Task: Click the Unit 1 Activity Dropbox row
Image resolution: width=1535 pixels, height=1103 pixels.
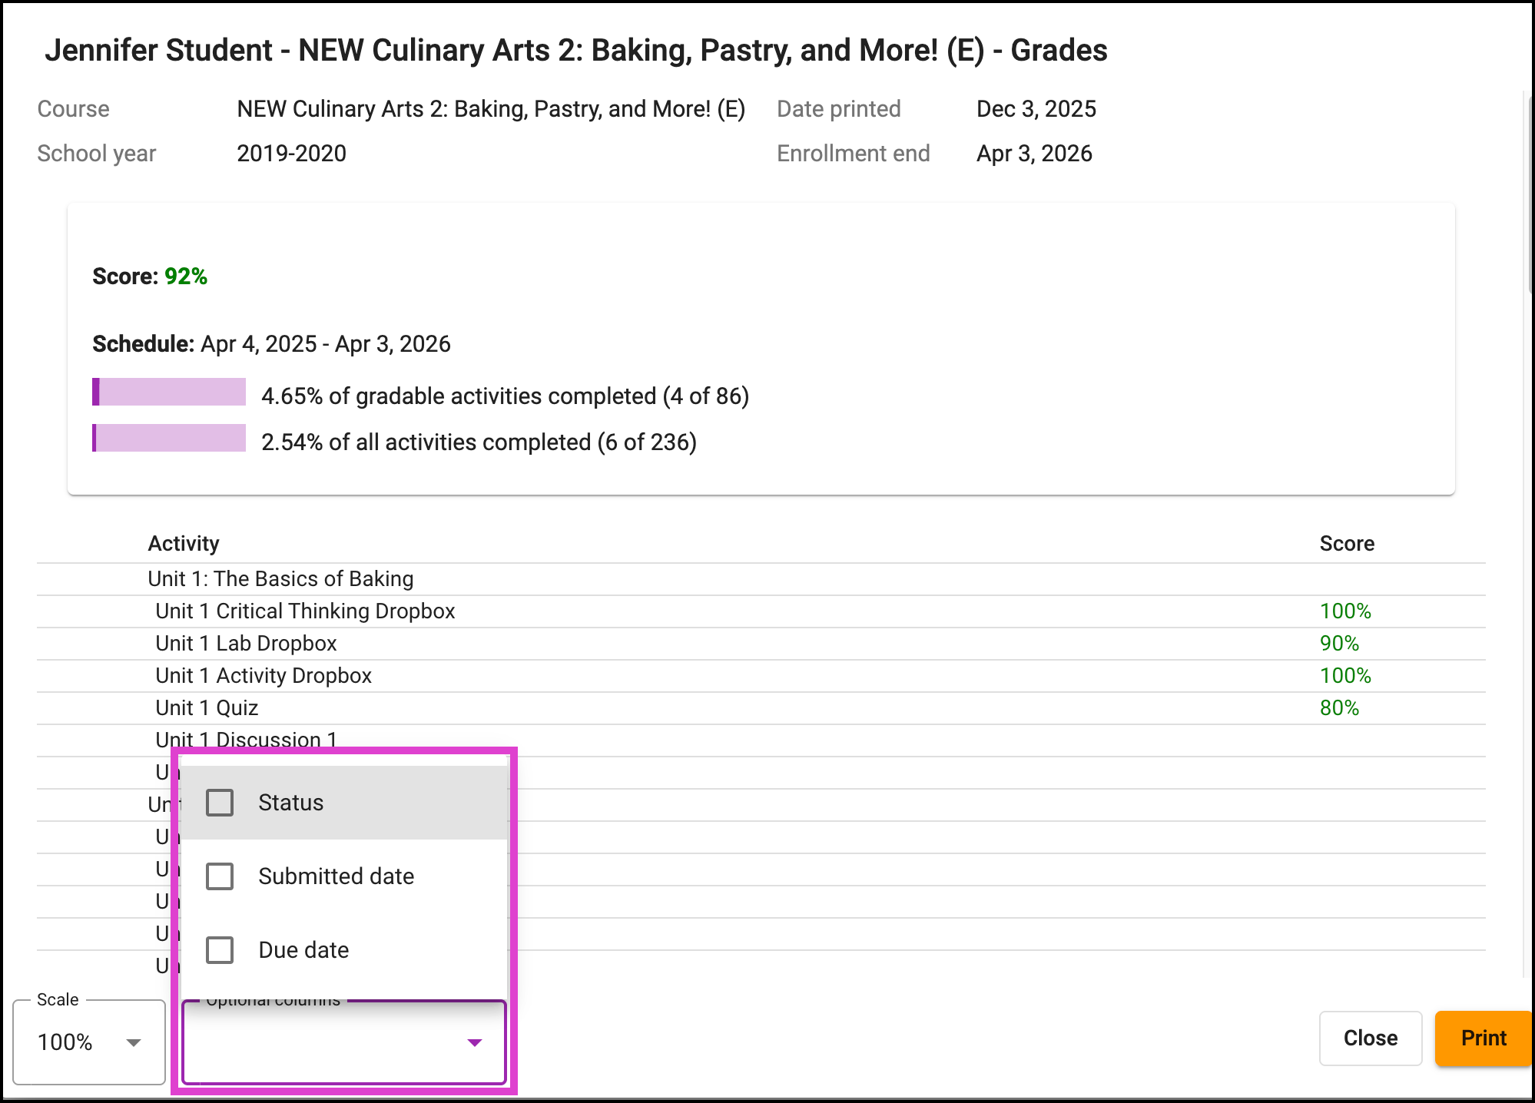Action: coord(761,676)
